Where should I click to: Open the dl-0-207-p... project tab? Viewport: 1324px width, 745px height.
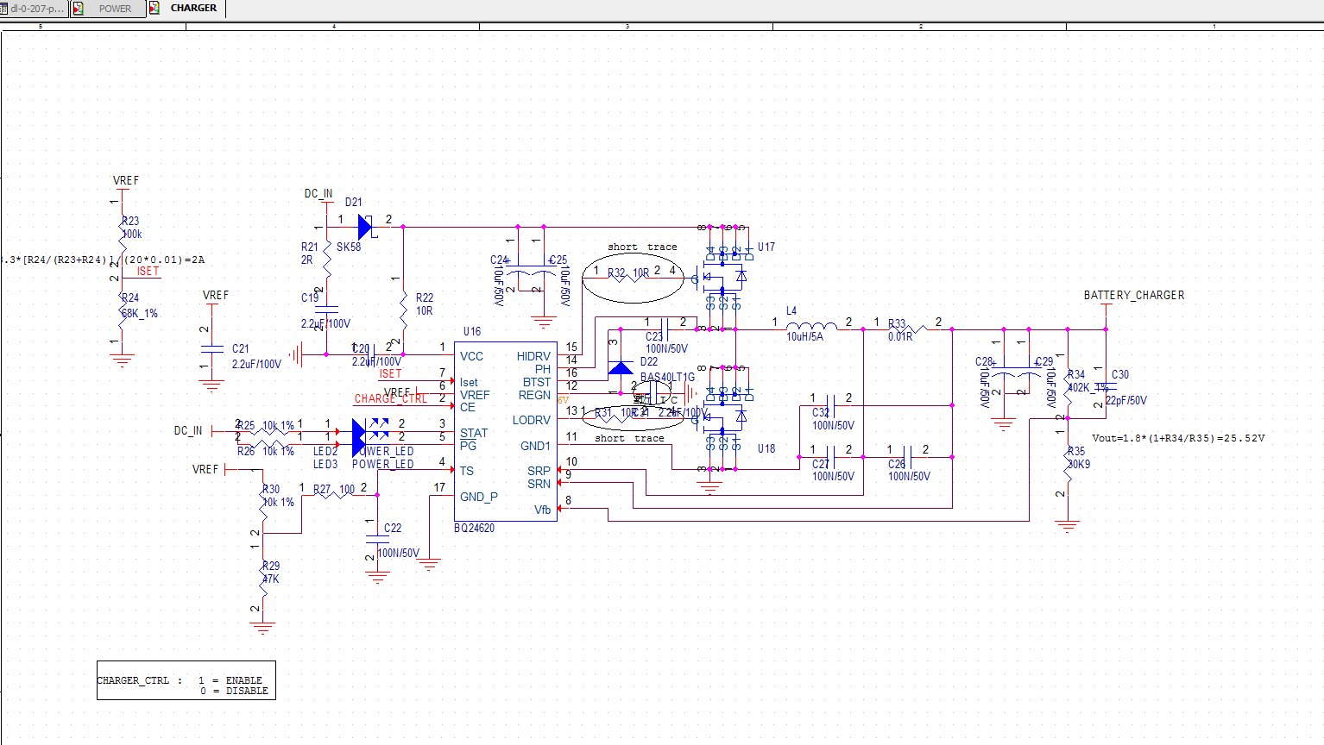(35, 9)
